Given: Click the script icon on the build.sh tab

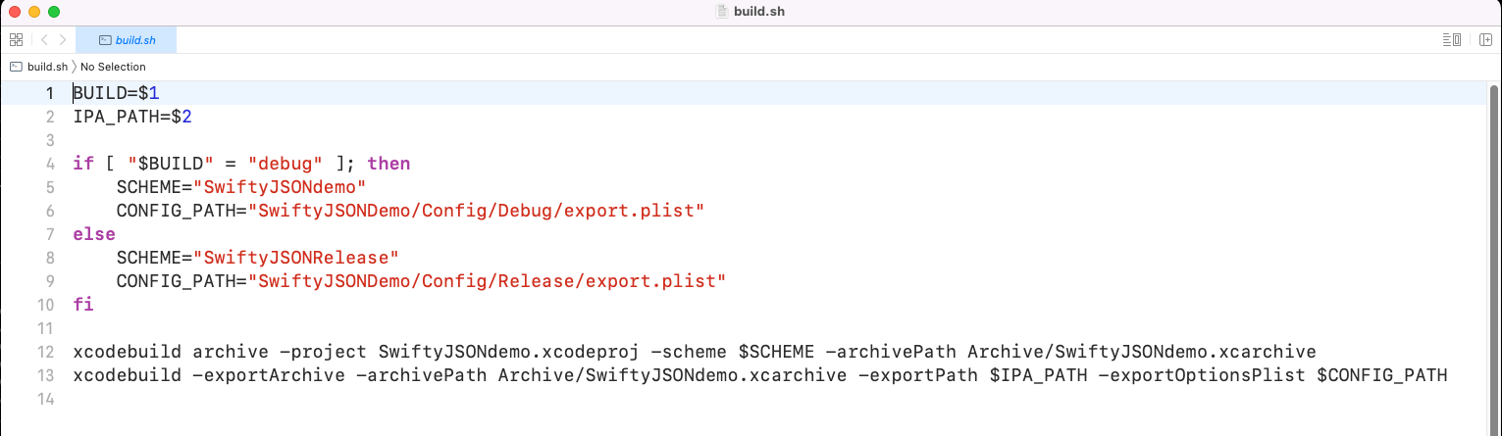Looking at the screenshot, I should [x=105, y=40].
